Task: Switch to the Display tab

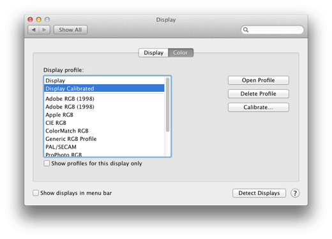Action: point(153,53)
